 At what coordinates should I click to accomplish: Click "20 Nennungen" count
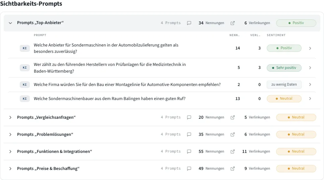coord(211,117)
